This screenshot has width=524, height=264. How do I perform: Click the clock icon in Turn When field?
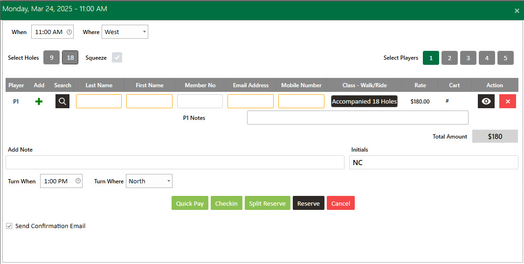coord(78,181)
